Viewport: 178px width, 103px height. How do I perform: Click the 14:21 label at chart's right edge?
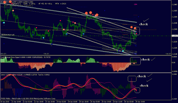click(x=168, y=54)
